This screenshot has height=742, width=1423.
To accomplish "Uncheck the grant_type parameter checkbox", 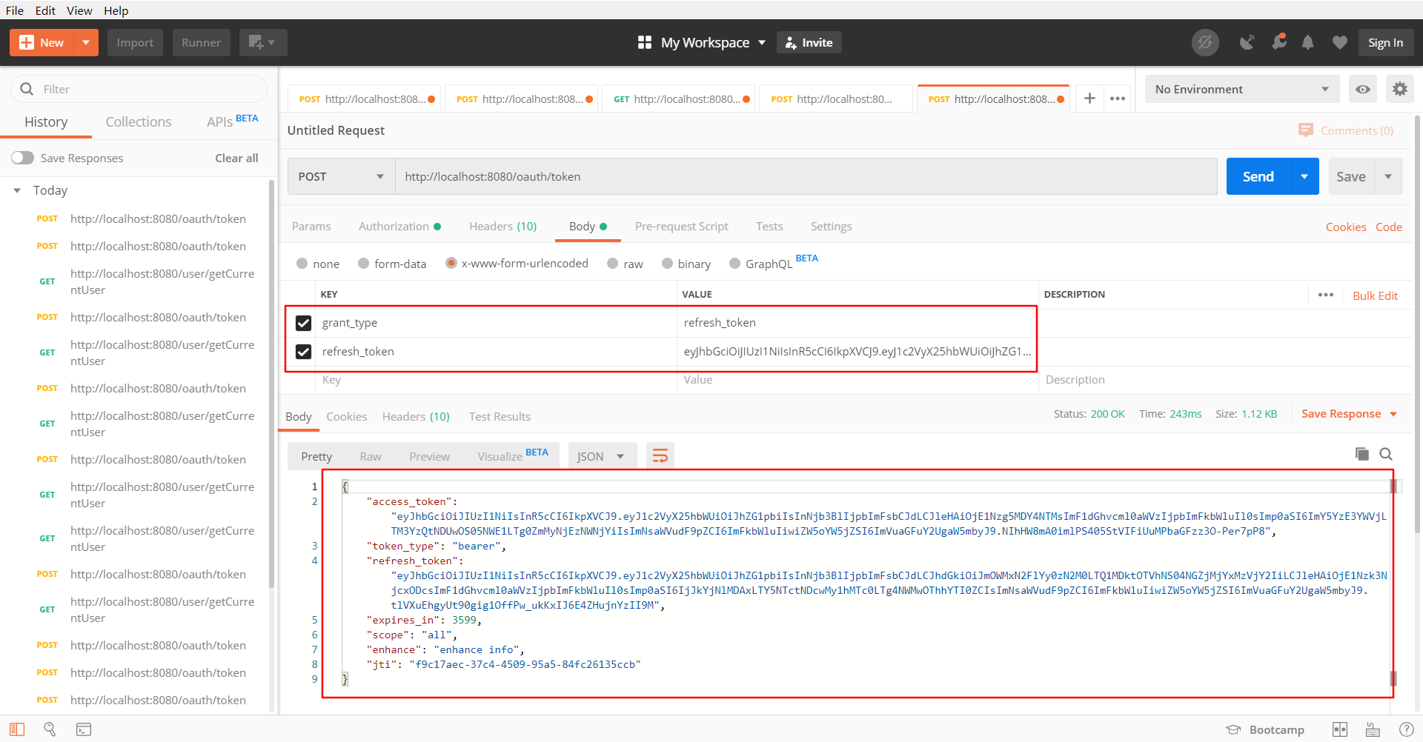I will [x=303, y=323].
